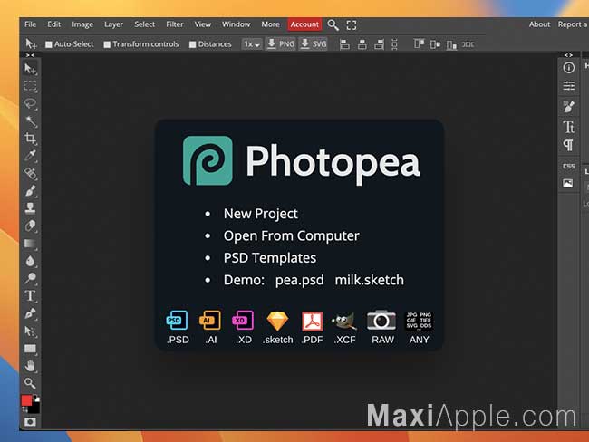Open the search magnifier in menu bar
Viewport: 589px width, 442px height.
[x=333, y=24]
